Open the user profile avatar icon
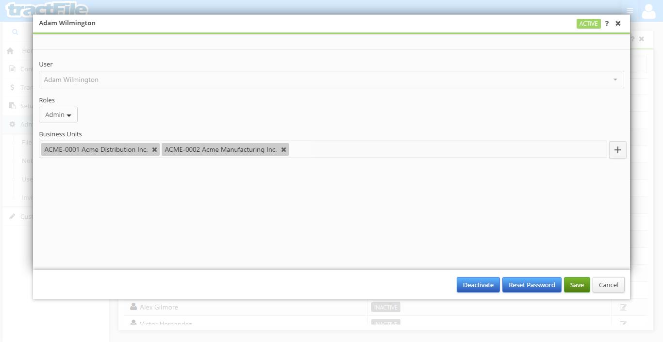 [x=649, y=11]
